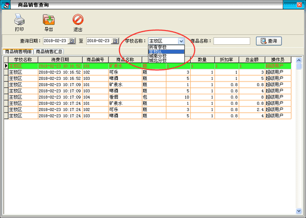The height and width of the screenshot is (218, 306).
Task: Click the scrollbar up arrow
Action: (299, 60)
